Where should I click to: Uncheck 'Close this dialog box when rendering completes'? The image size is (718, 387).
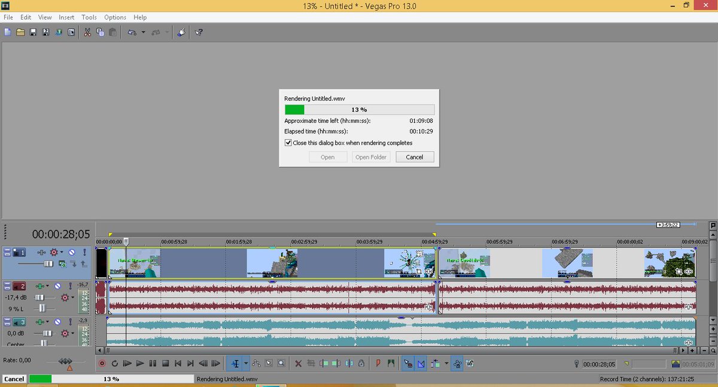288,143
